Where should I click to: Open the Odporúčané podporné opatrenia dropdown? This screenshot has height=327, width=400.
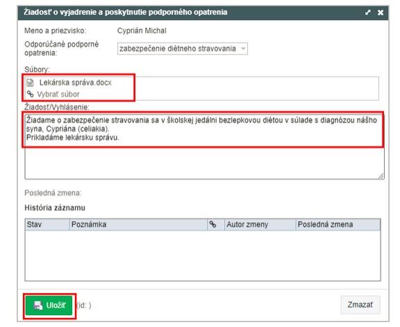click(183, 49)
